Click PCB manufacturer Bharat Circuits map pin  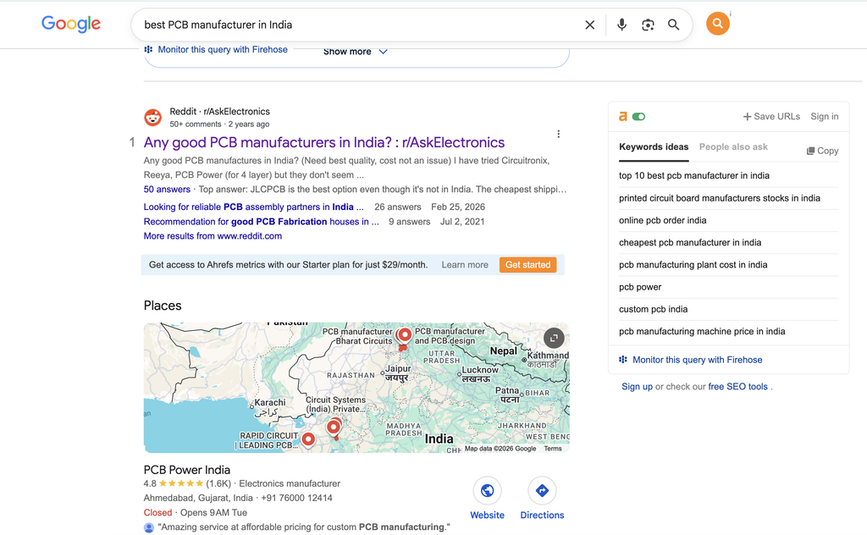[404, 335]
